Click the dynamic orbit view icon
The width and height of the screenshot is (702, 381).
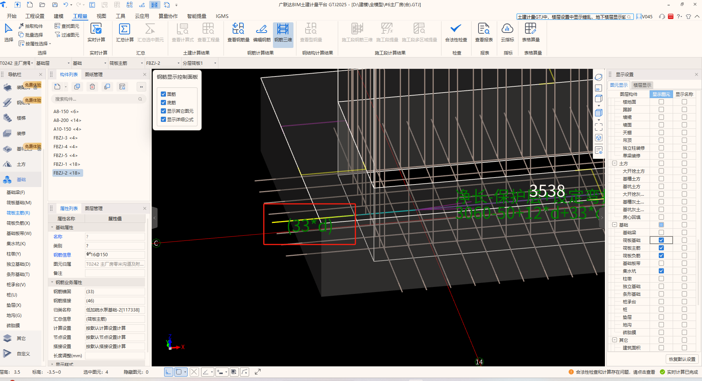tap(599, 78)
